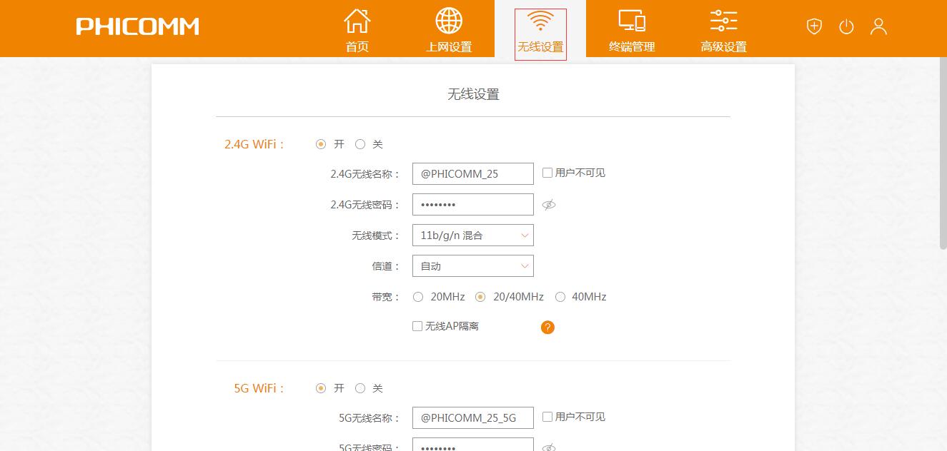
Task: Click the orange help icon near 无线AP隔离
Action: coord(547,327)
